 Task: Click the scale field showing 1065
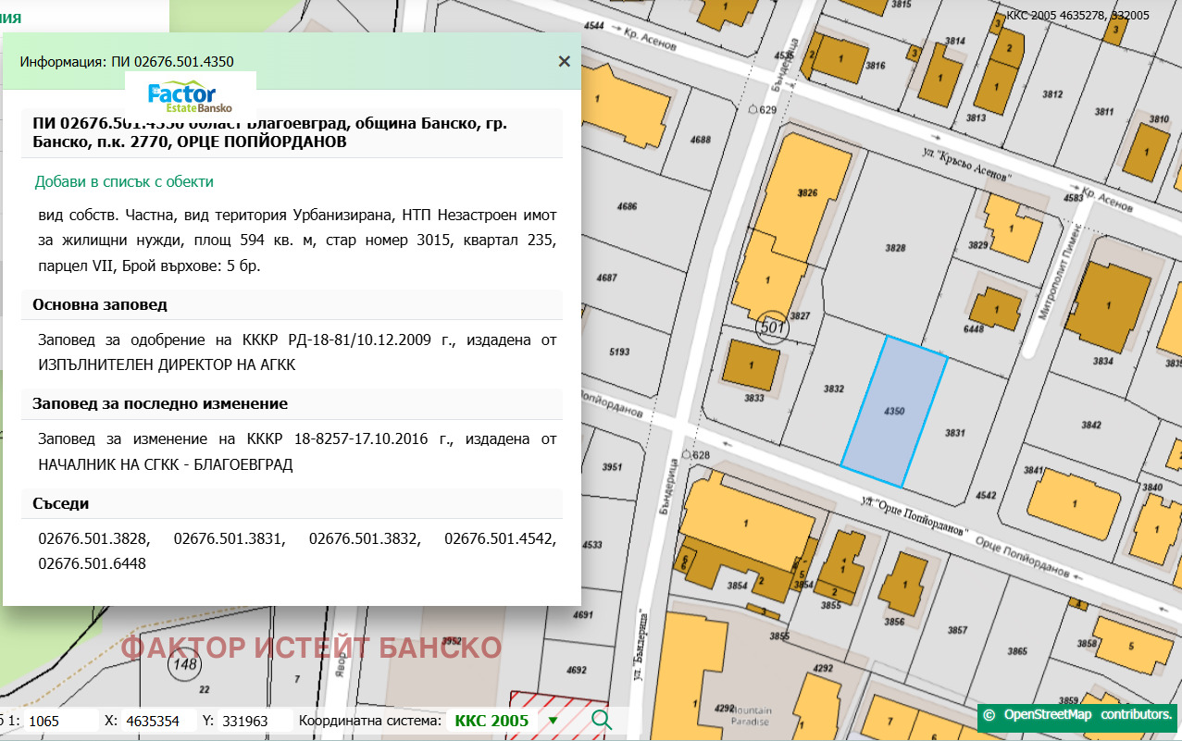click(x=60, y=721)
